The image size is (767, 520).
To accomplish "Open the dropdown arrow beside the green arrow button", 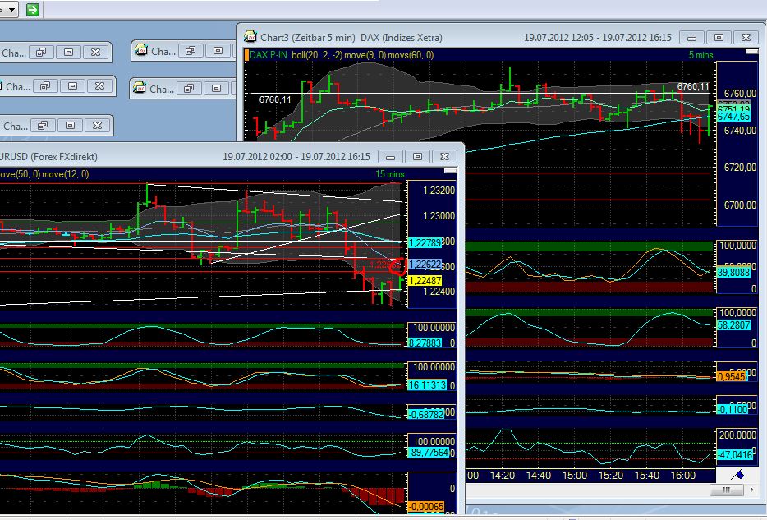I will (x=11, y=9).
